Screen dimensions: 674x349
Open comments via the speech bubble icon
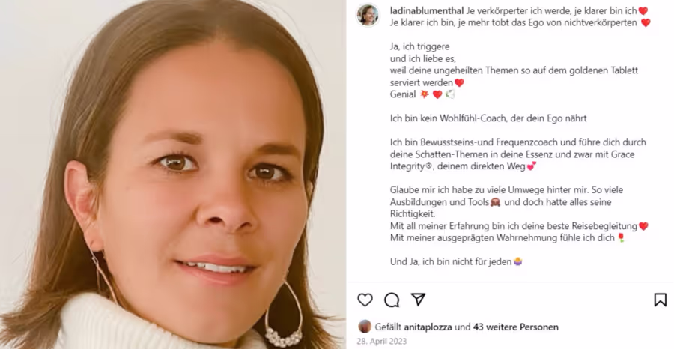(x=392, y=300)
